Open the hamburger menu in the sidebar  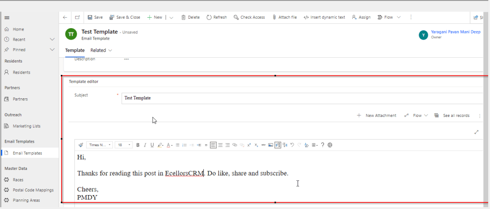tap(7, 18)
